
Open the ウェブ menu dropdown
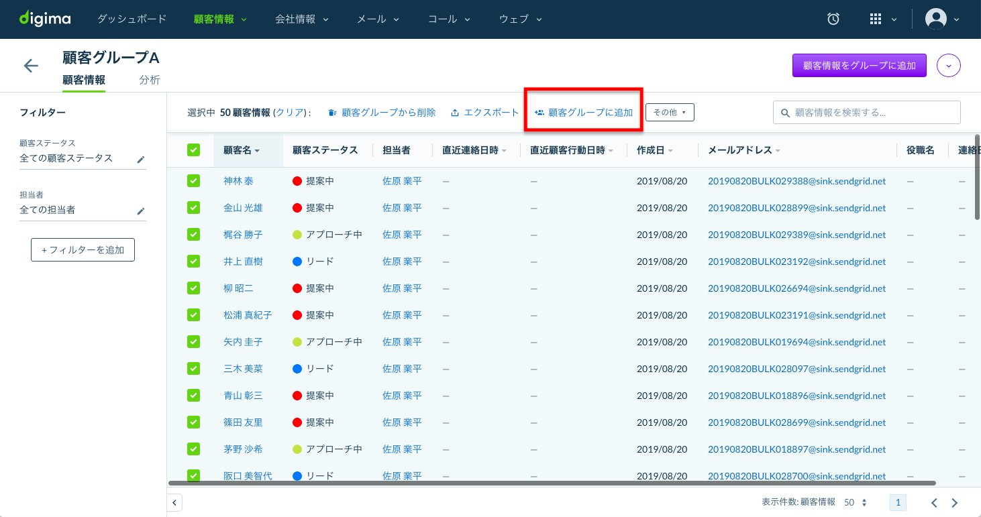point(521,19)
